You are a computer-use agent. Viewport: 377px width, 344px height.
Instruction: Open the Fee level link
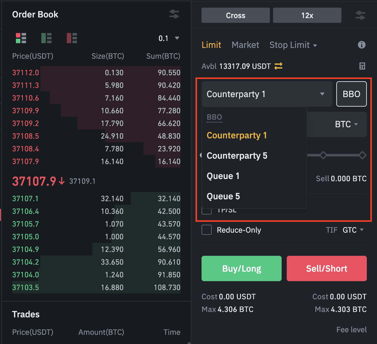pos(351,330)
